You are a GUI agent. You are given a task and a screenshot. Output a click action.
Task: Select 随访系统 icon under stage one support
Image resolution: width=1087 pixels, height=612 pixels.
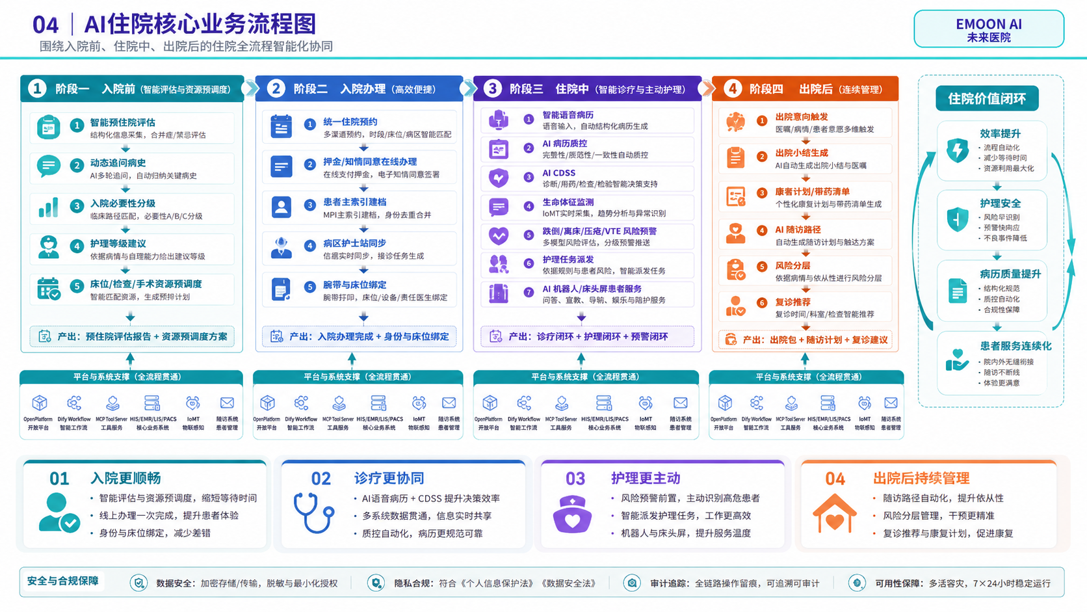pyautogui.click(x=227, y=403)
